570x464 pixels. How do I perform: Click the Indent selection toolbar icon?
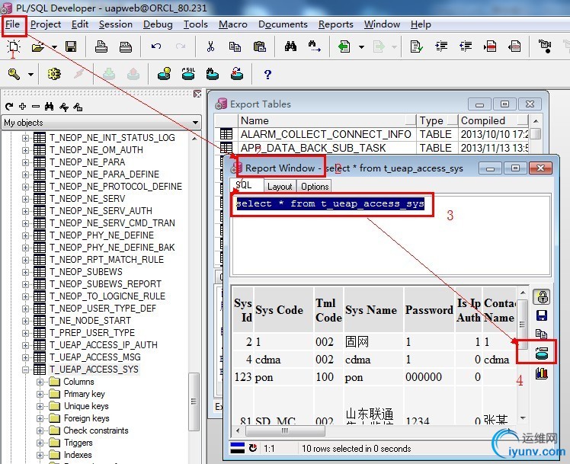(x=441, y=46)
